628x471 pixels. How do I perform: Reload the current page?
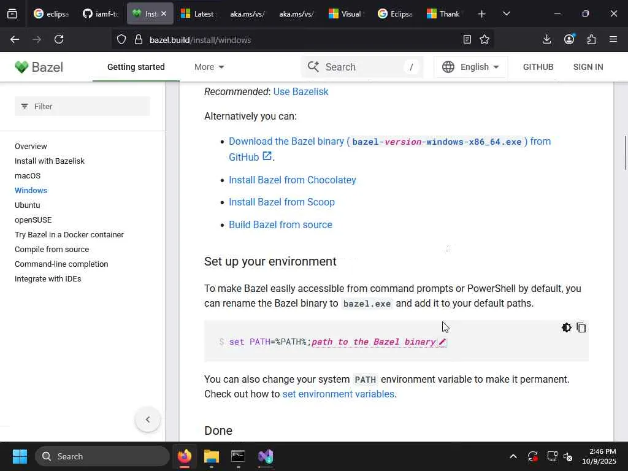click(59, 39)
